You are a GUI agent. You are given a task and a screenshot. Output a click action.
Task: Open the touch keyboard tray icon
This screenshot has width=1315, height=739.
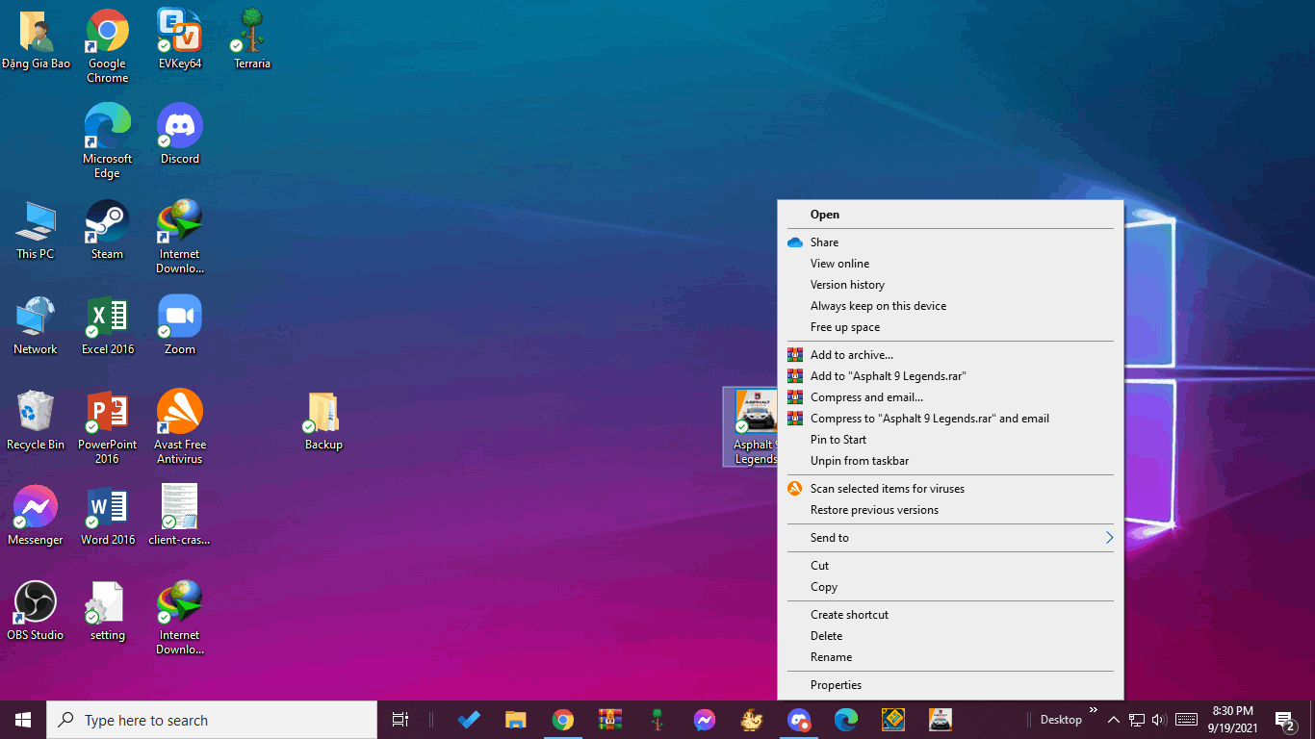1187,720
